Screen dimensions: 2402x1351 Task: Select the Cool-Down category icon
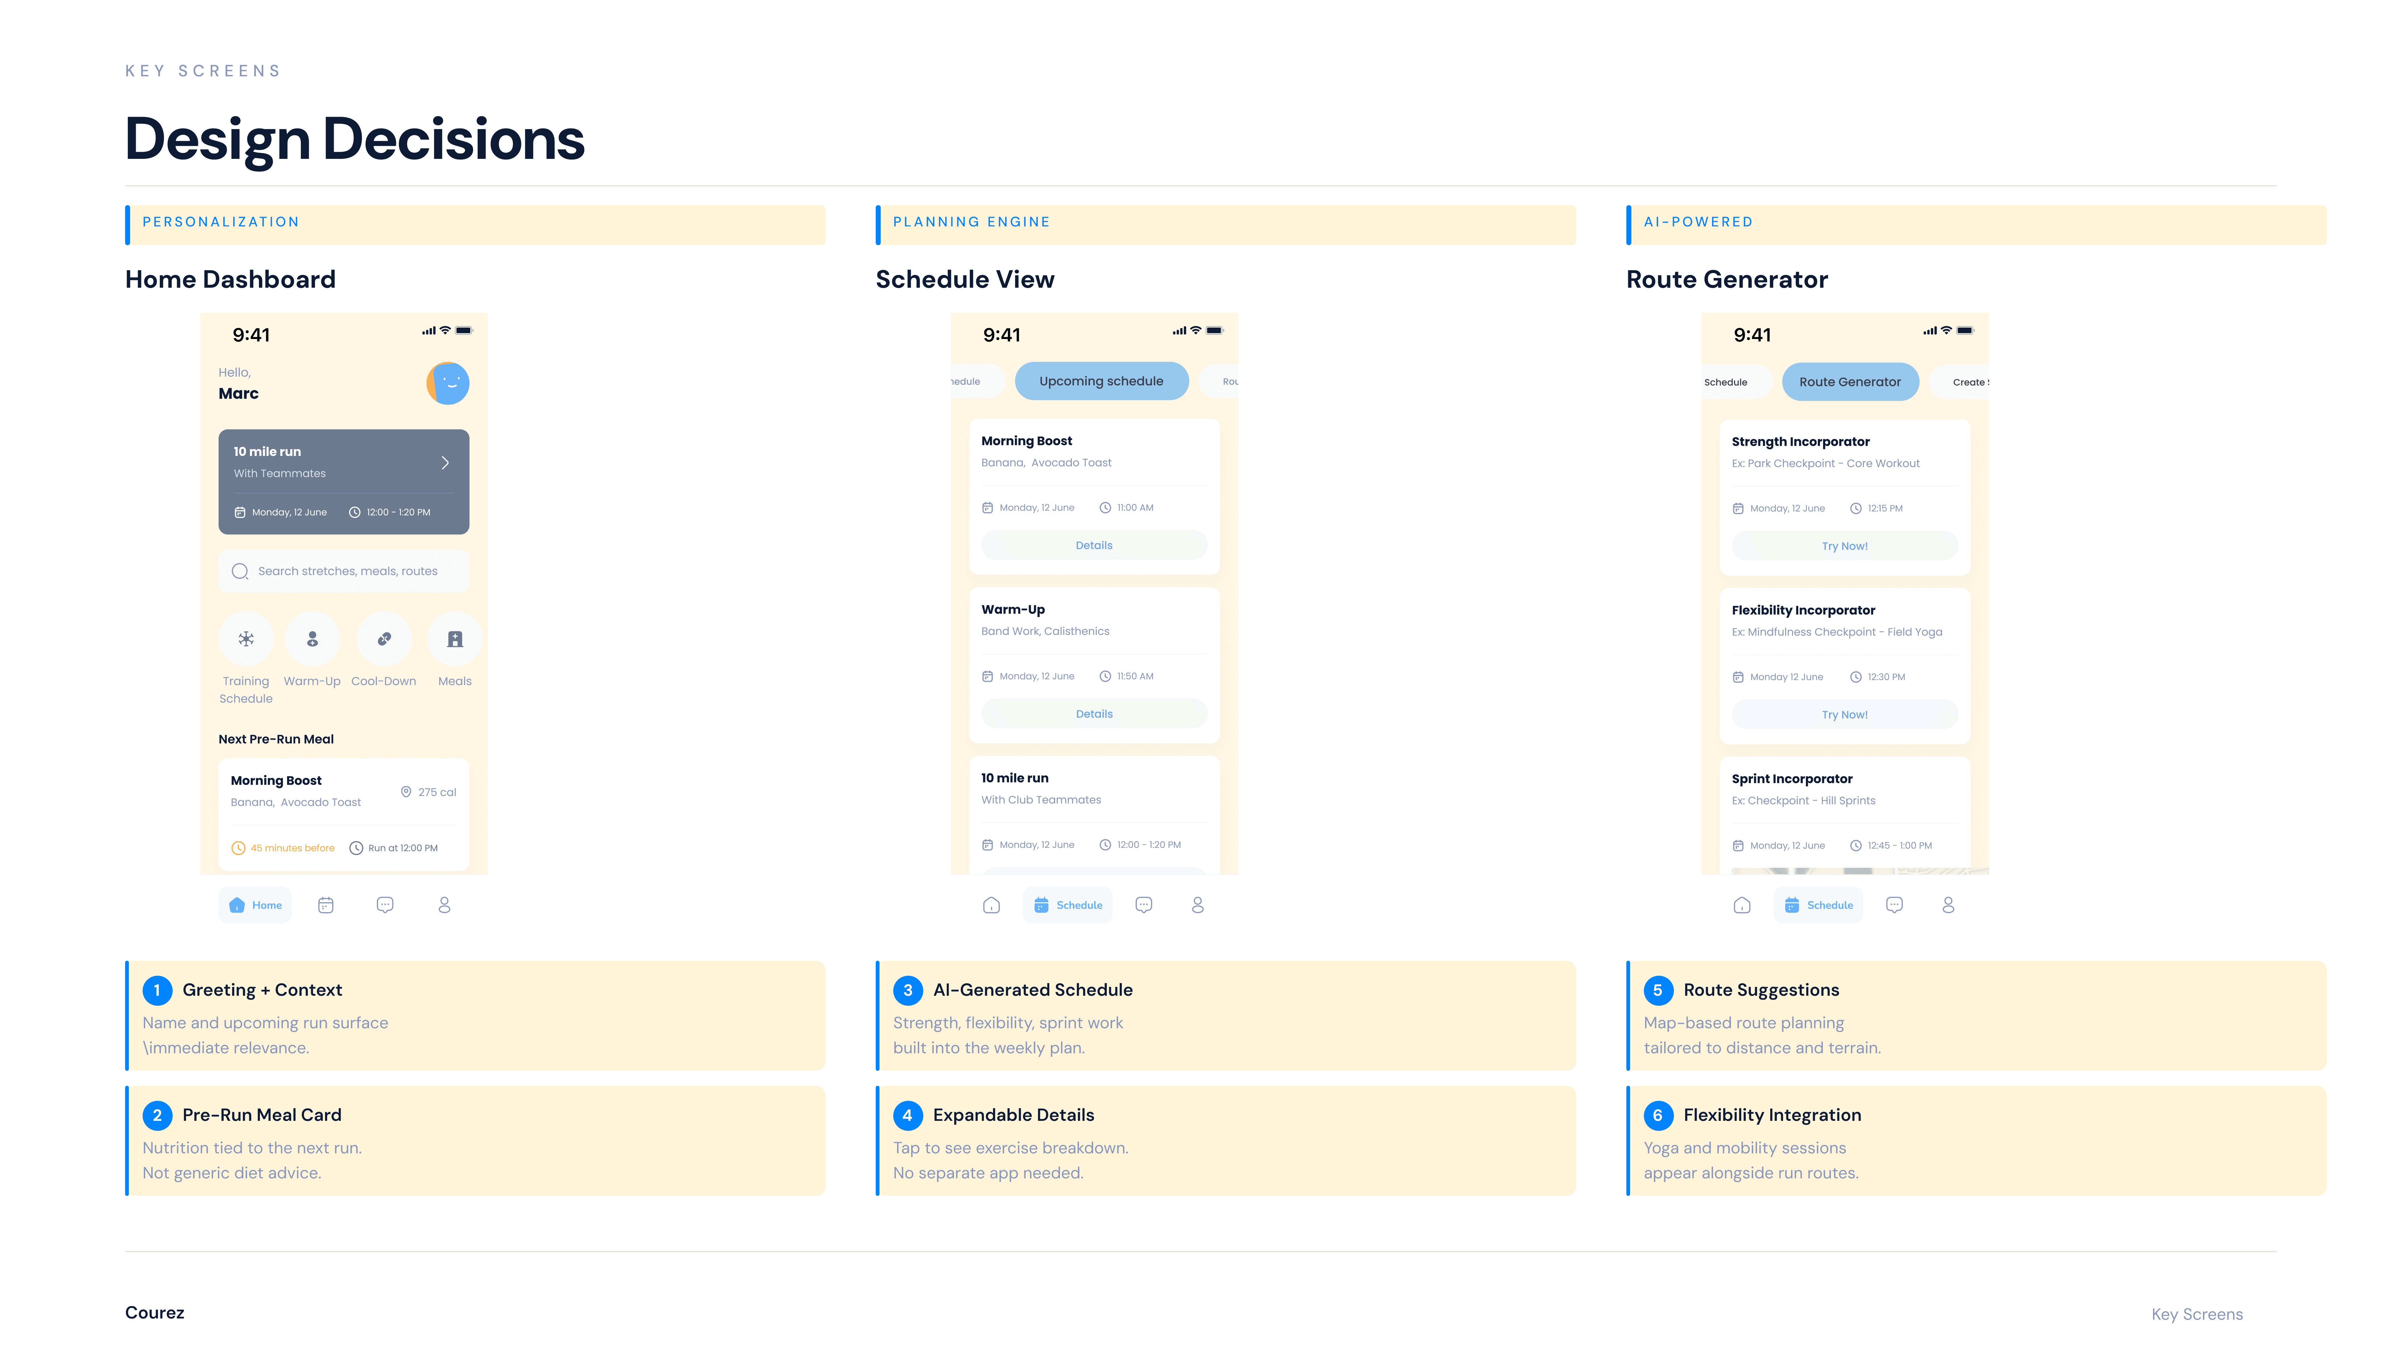point(383,639)
